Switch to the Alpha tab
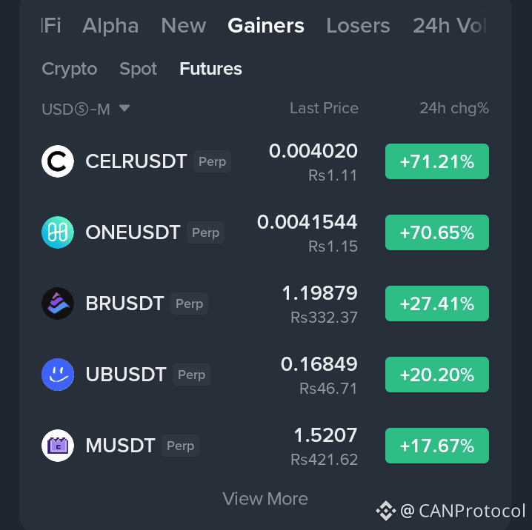Screen dimensions: 532x530 pyautogui.click(x=110, y=26)
